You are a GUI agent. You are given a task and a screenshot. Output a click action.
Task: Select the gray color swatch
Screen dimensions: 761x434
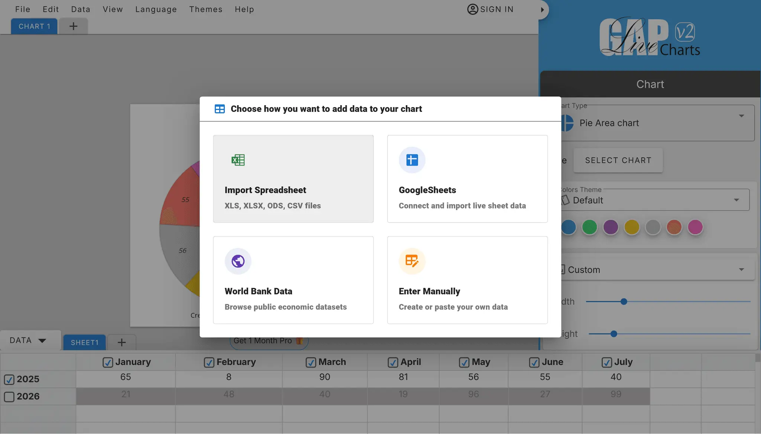pos(653,227)
